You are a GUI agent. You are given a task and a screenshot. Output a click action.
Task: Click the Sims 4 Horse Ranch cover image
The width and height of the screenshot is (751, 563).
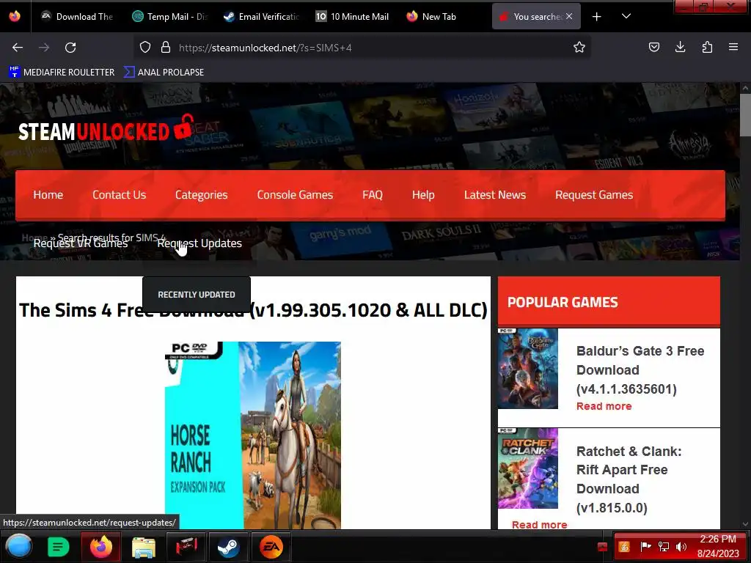pyautogui.click(x=253, y=435)
